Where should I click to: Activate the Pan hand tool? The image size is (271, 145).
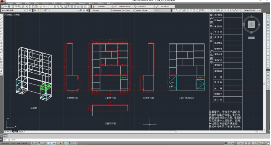click(x=55, y=6)
